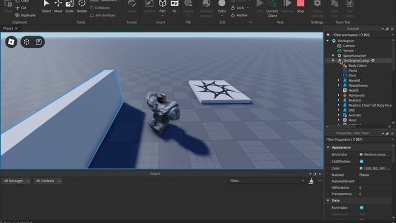Screen dimensions: 396x223
Task: Insert a Part from the ribbon
Action: pyautogui.click(x=162, y=6)
